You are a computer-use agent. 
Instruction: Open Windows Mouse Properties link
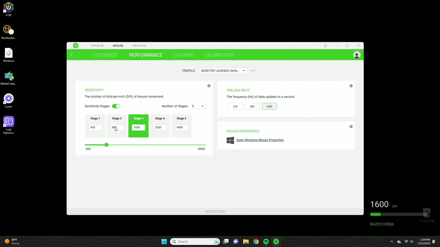coord(260,140)
